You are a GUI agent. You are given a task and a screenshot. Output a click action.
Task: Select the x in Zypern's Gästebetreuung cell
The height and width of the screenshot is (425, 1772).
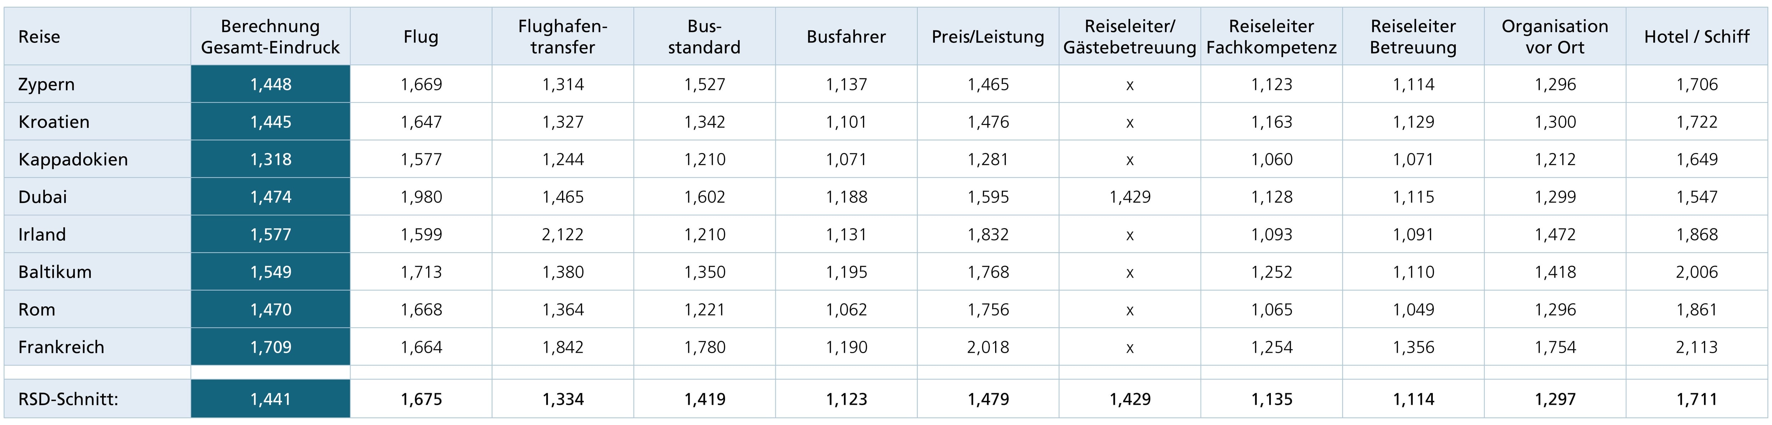1129,85
